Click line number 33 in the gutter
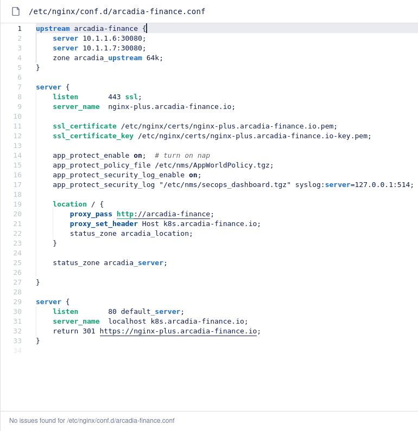The image size is (418, 431). pos(17,341)
